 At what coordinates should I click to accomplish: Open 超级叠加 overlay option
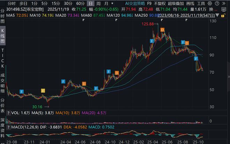click(x=176, y=3)
